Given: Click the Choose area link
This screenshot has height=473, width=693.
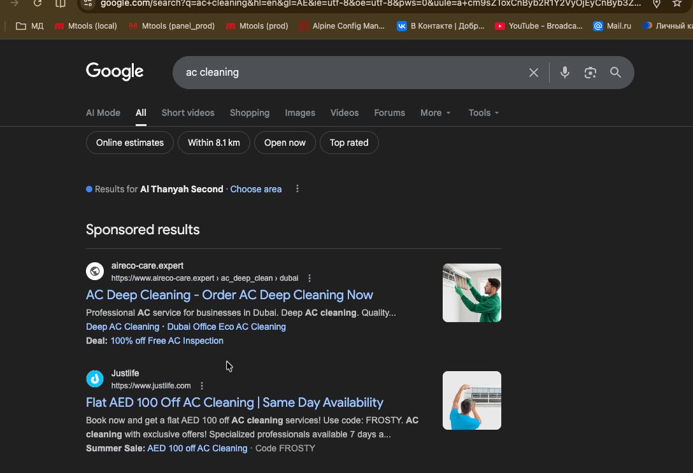Looking at the screenshot, I should [256, 189].
